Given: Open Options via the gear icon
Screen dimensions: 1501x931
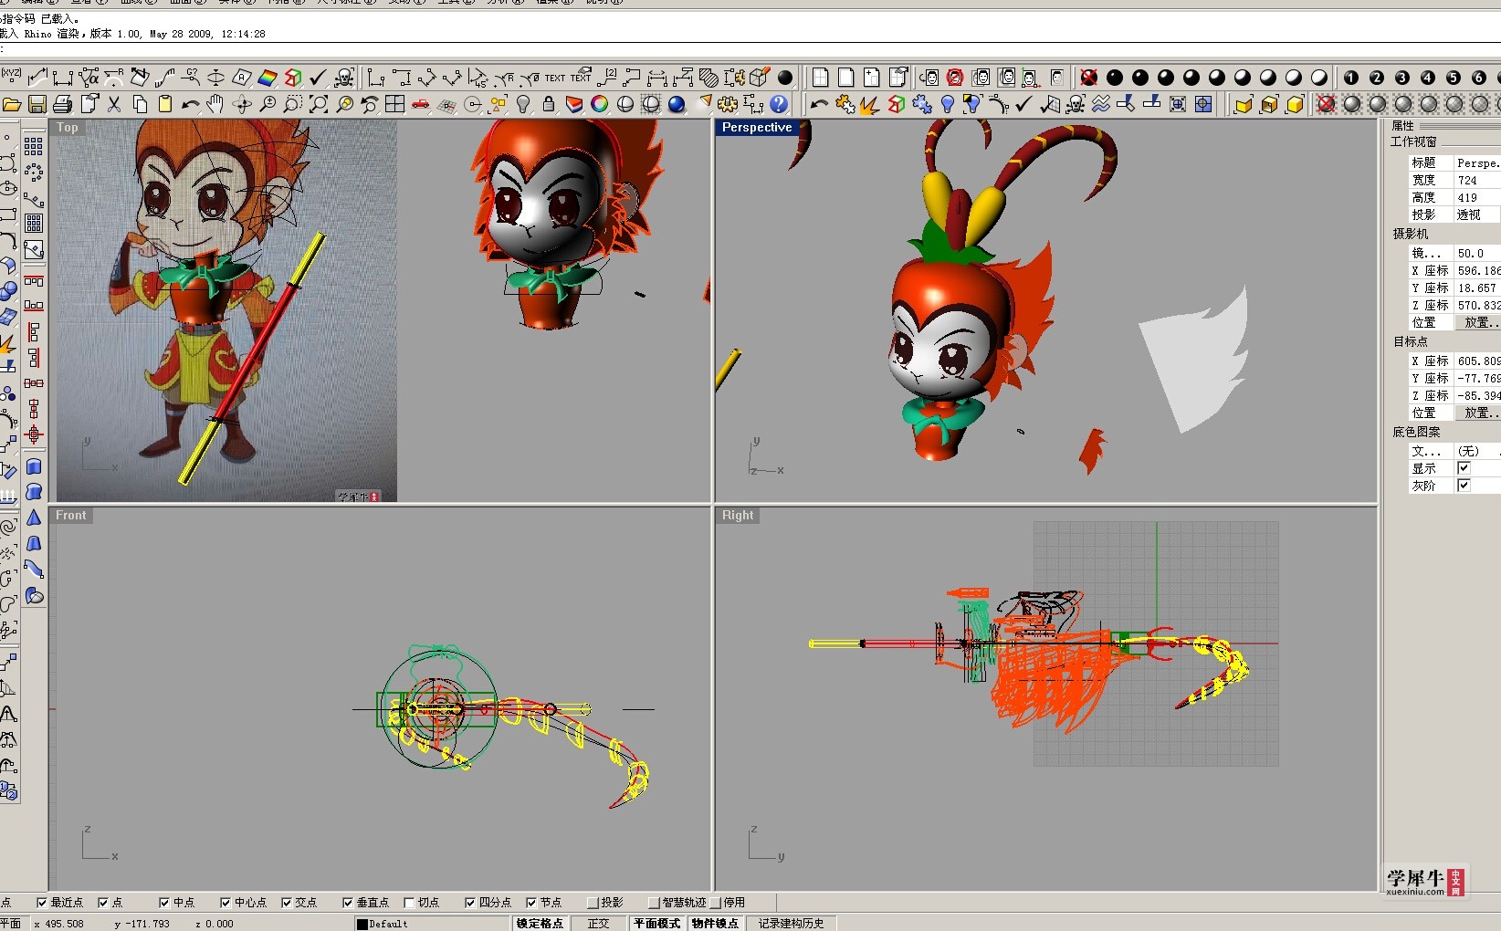Looking at the screenshot, I should [x=728, y=104].
